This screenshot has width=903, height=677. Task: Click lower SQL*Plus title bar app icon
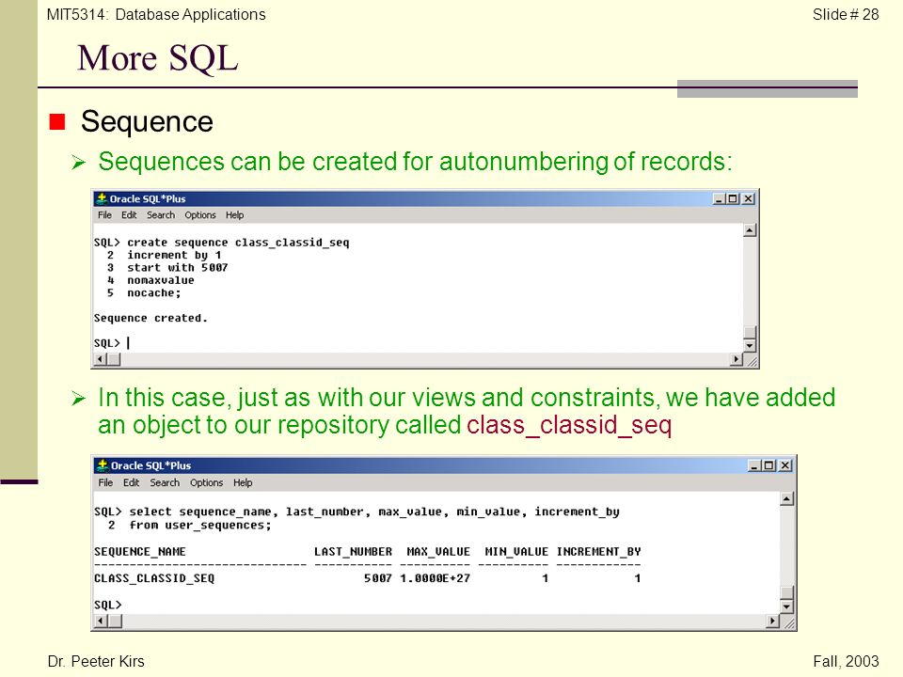[x=103, y=465]
